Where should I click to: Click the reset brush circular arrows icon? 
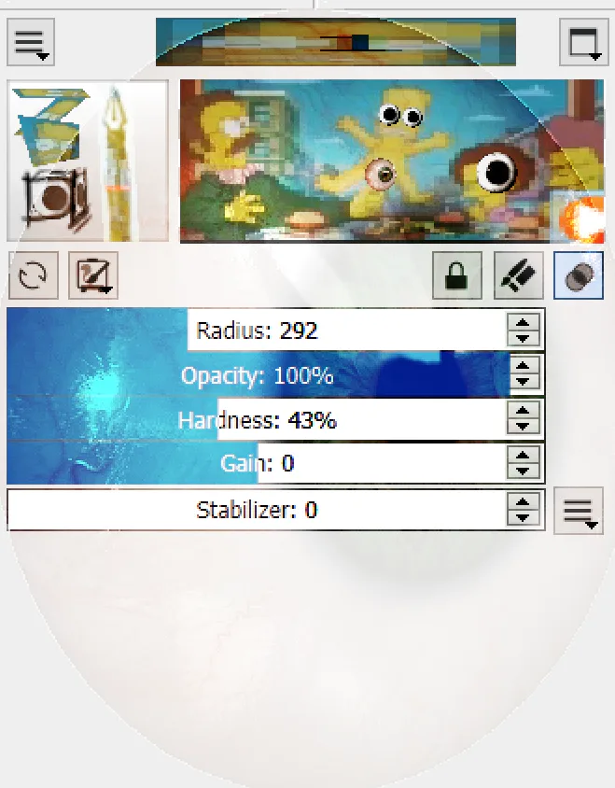[34, 275]
